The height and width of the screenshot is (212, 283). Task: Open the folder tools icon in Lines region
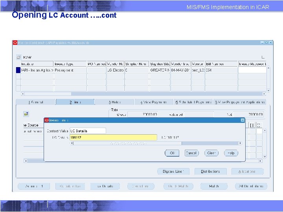tap(26, 114)
